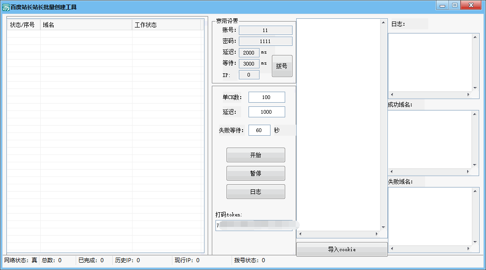
Task: Click the 成功域名 box scroll right arrow
Action: (468, 171)
